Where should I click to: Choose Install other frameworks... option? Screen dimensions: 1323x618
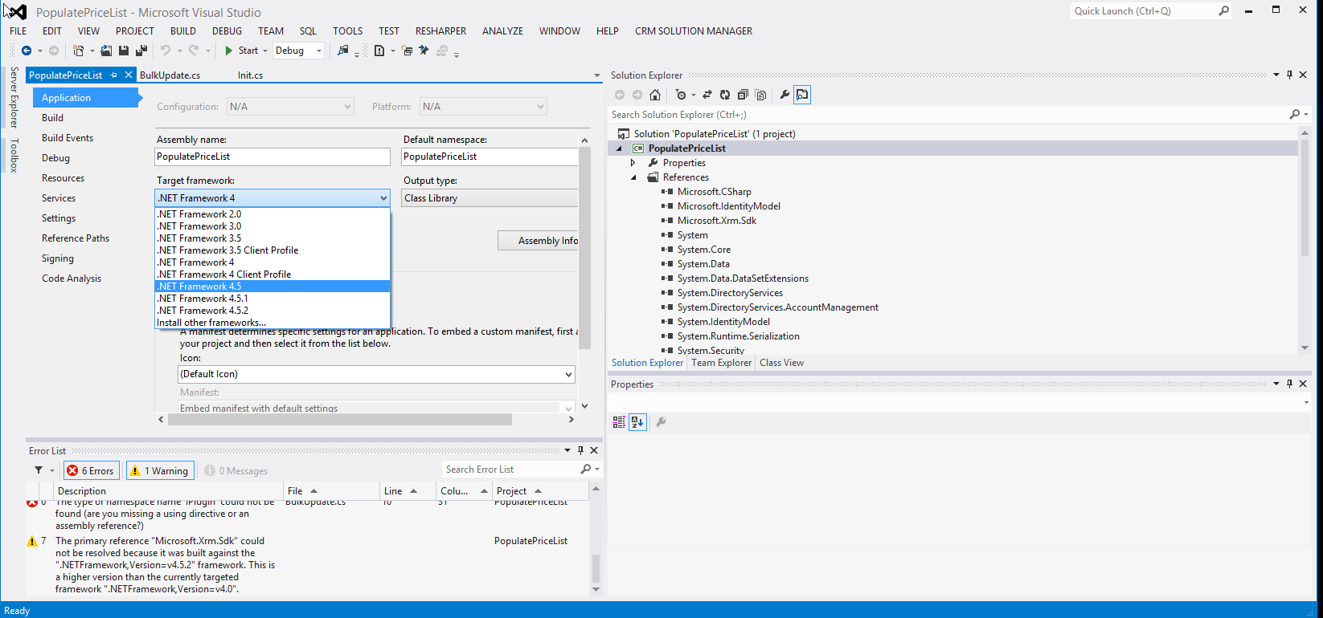click(x=272, y=323)
